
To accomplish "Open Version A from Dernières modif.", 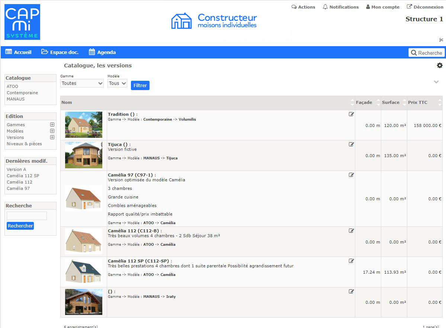I will click(16, 169).
